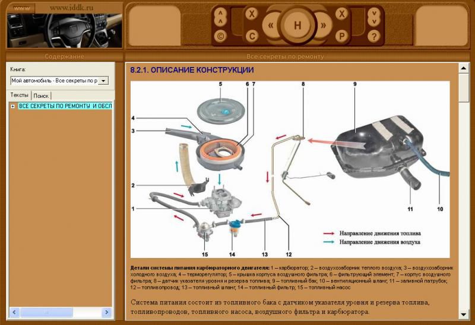
Task: Click the X button above the C button
Action: click(252, 14)
